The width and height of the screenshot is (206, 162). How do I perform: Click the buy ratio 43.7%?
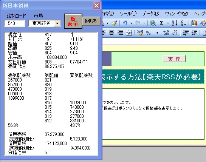point(75,125)
